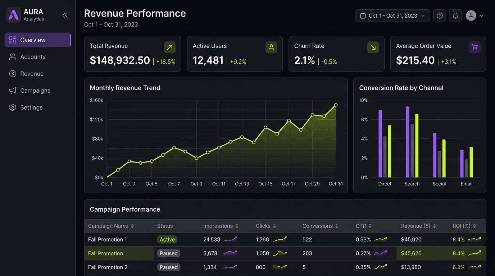Click the Oct 15 data point on trend chart

tap(265, 127)
